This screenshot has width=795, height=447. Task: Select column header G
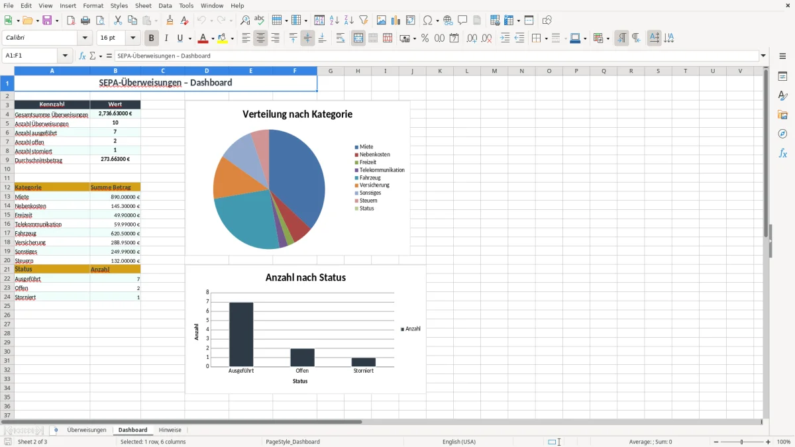click(x=331, y=71)
